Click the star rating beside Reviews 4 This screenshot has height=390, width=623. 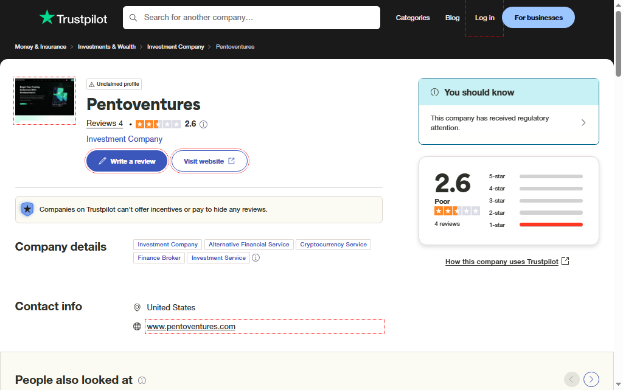(158, 124)
